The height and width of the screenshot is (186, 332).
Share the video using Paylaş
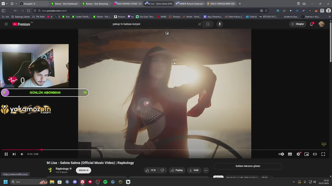coord(177,170)
